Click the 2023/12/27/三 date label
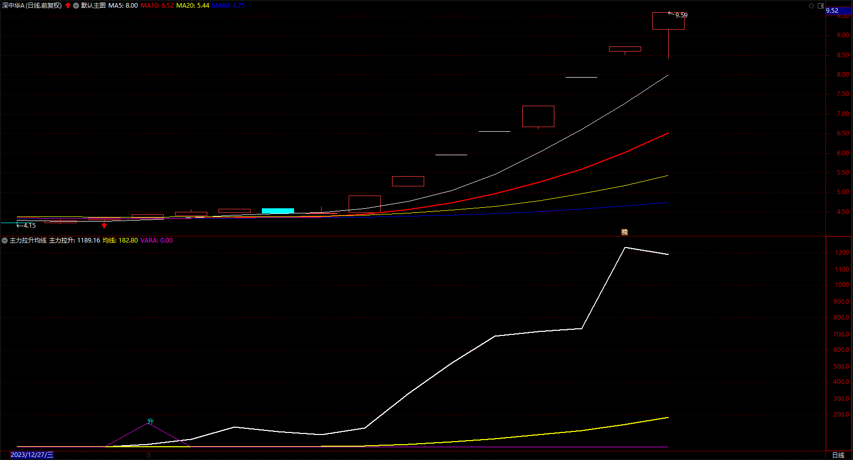 pos(32,455)
